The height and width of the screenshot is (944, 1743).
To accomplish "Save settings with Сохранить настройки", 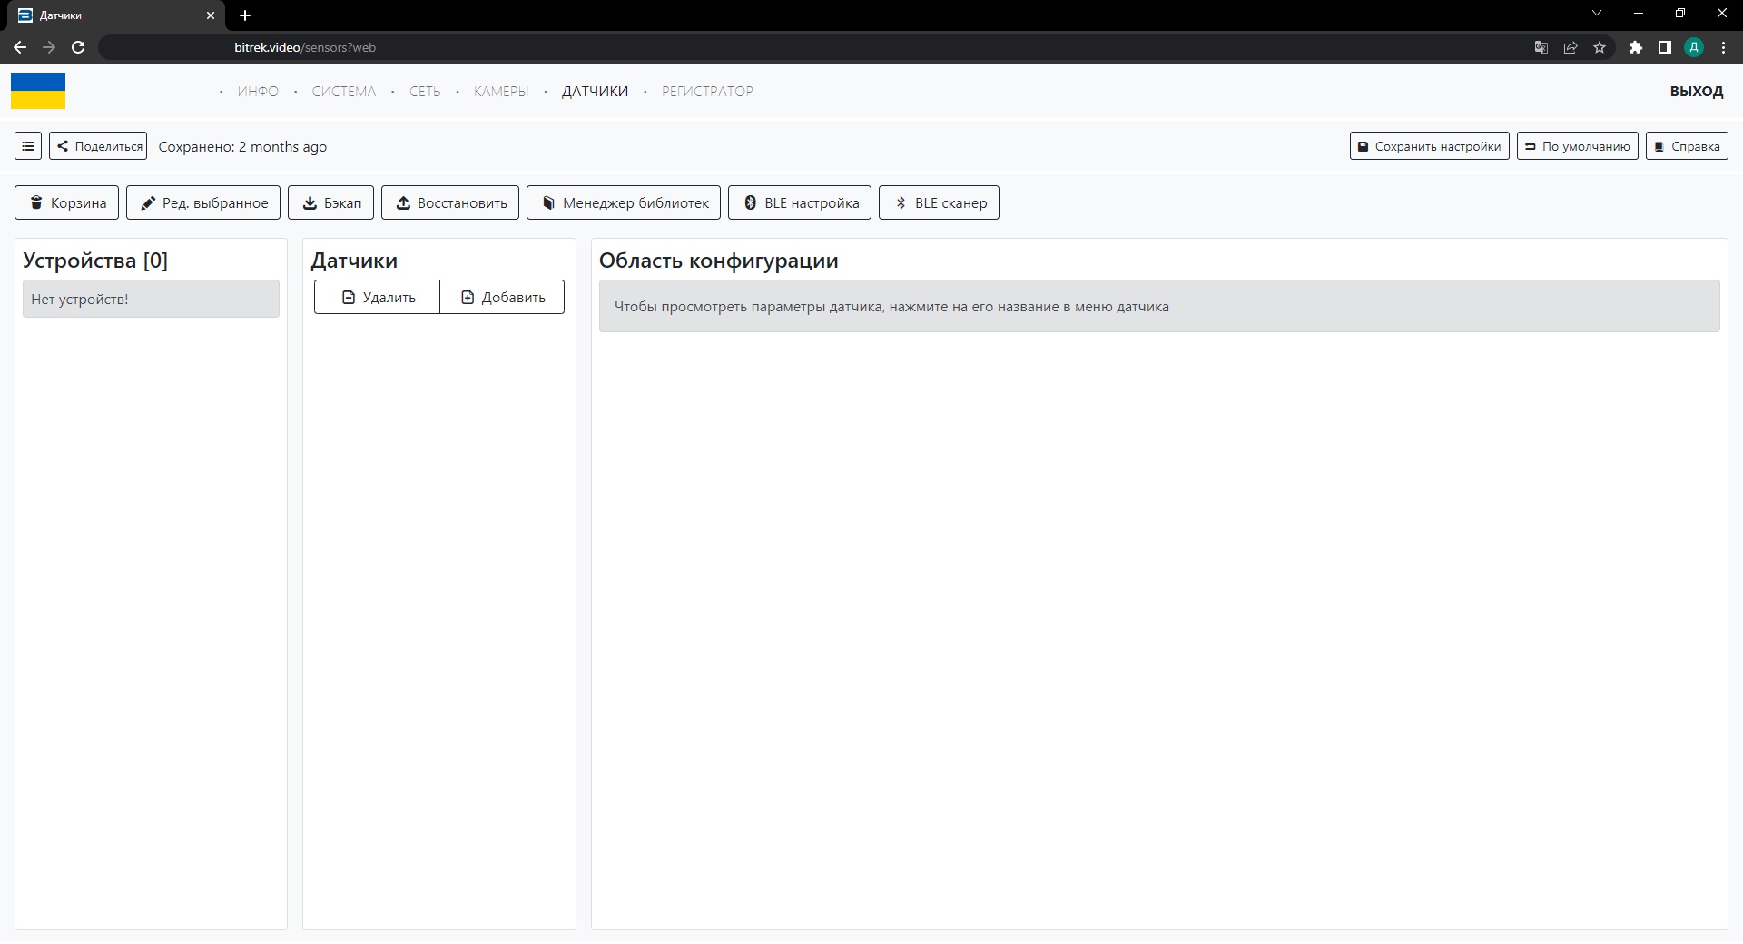I will 1430,146.
